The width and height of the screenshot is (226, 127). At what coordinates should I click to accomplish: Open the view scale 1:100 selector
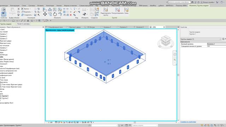50,122
